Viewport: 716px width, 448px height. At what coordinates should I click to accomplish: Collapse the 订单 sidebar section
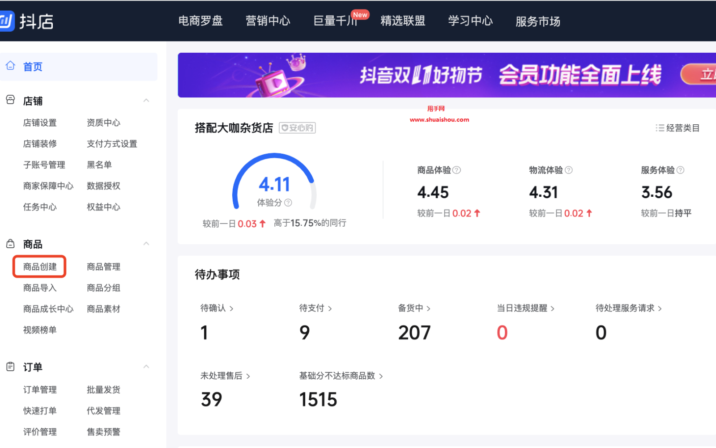tap(146, 367)
